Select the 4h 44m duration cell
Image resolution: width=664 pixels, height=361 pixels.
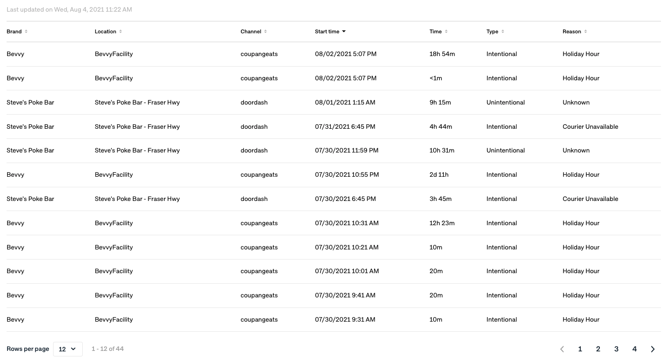coord(441,127)
